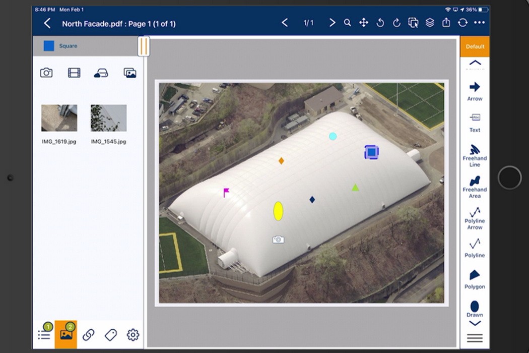Viewport: 529px width, 353px height.
Task: Expand tool list with down chevron
Action: pos(475,323)
